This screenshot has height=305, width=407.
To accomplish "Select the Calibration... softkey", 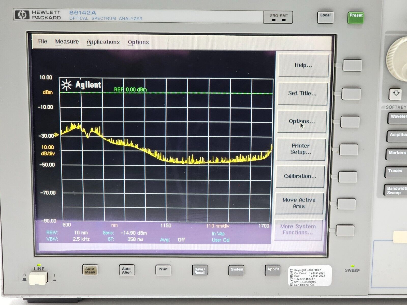I will point(300,176).
